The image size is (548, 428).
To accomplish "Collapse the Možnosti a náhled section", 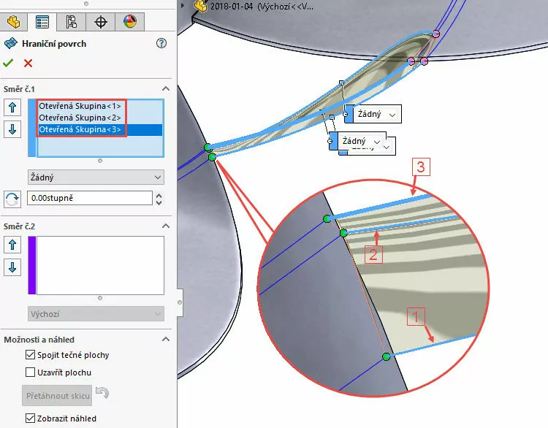I will click(166, 339).
